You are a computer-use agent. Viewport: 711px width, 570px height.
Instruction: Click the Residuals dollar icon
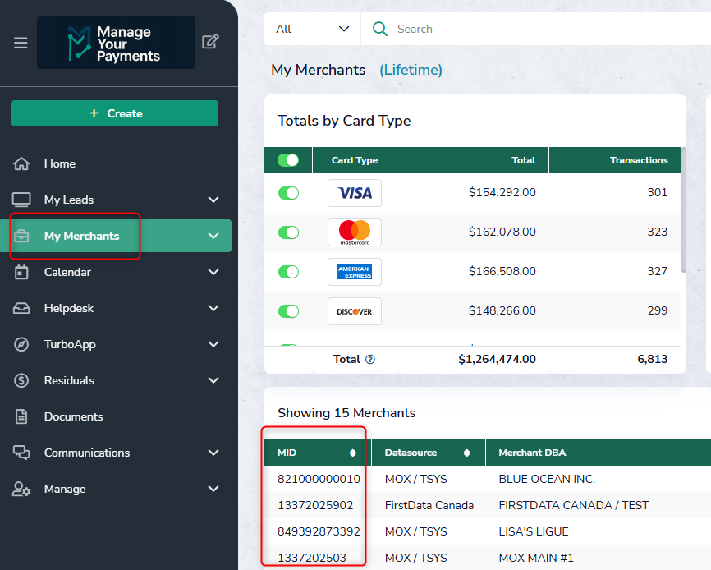[22, 380]
